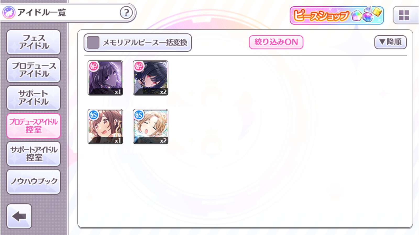Select the purple-haired P idol card x1

pyautogui.click(x=105, y=78)
